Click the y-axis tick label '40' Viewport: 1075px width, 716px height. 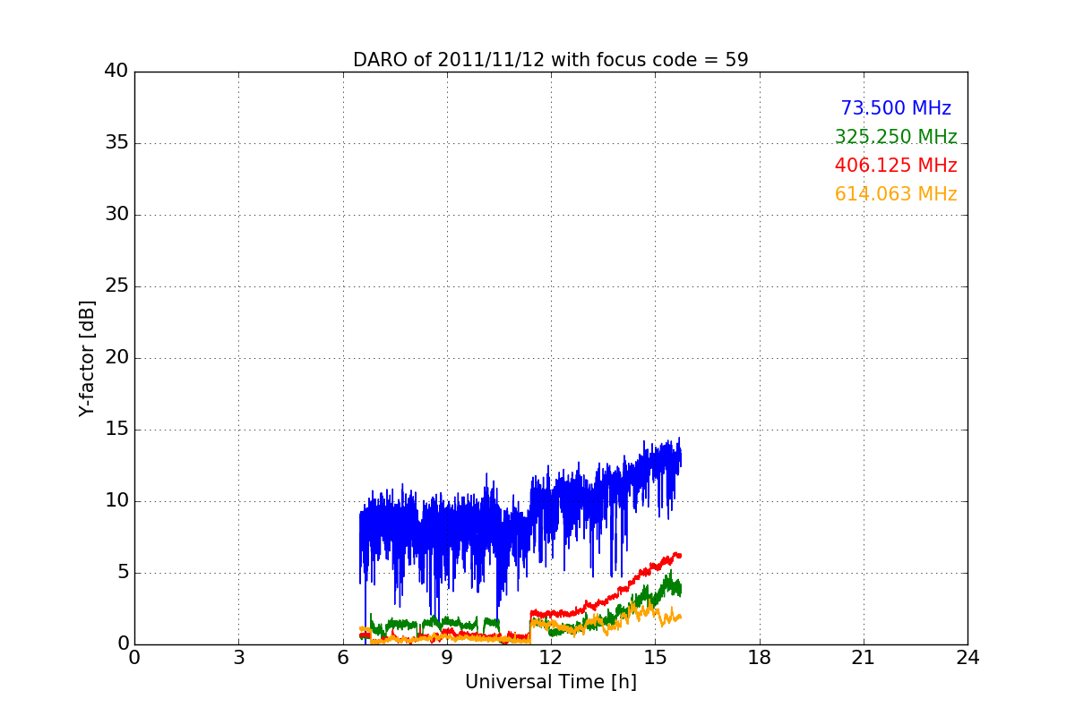point(116,71)
